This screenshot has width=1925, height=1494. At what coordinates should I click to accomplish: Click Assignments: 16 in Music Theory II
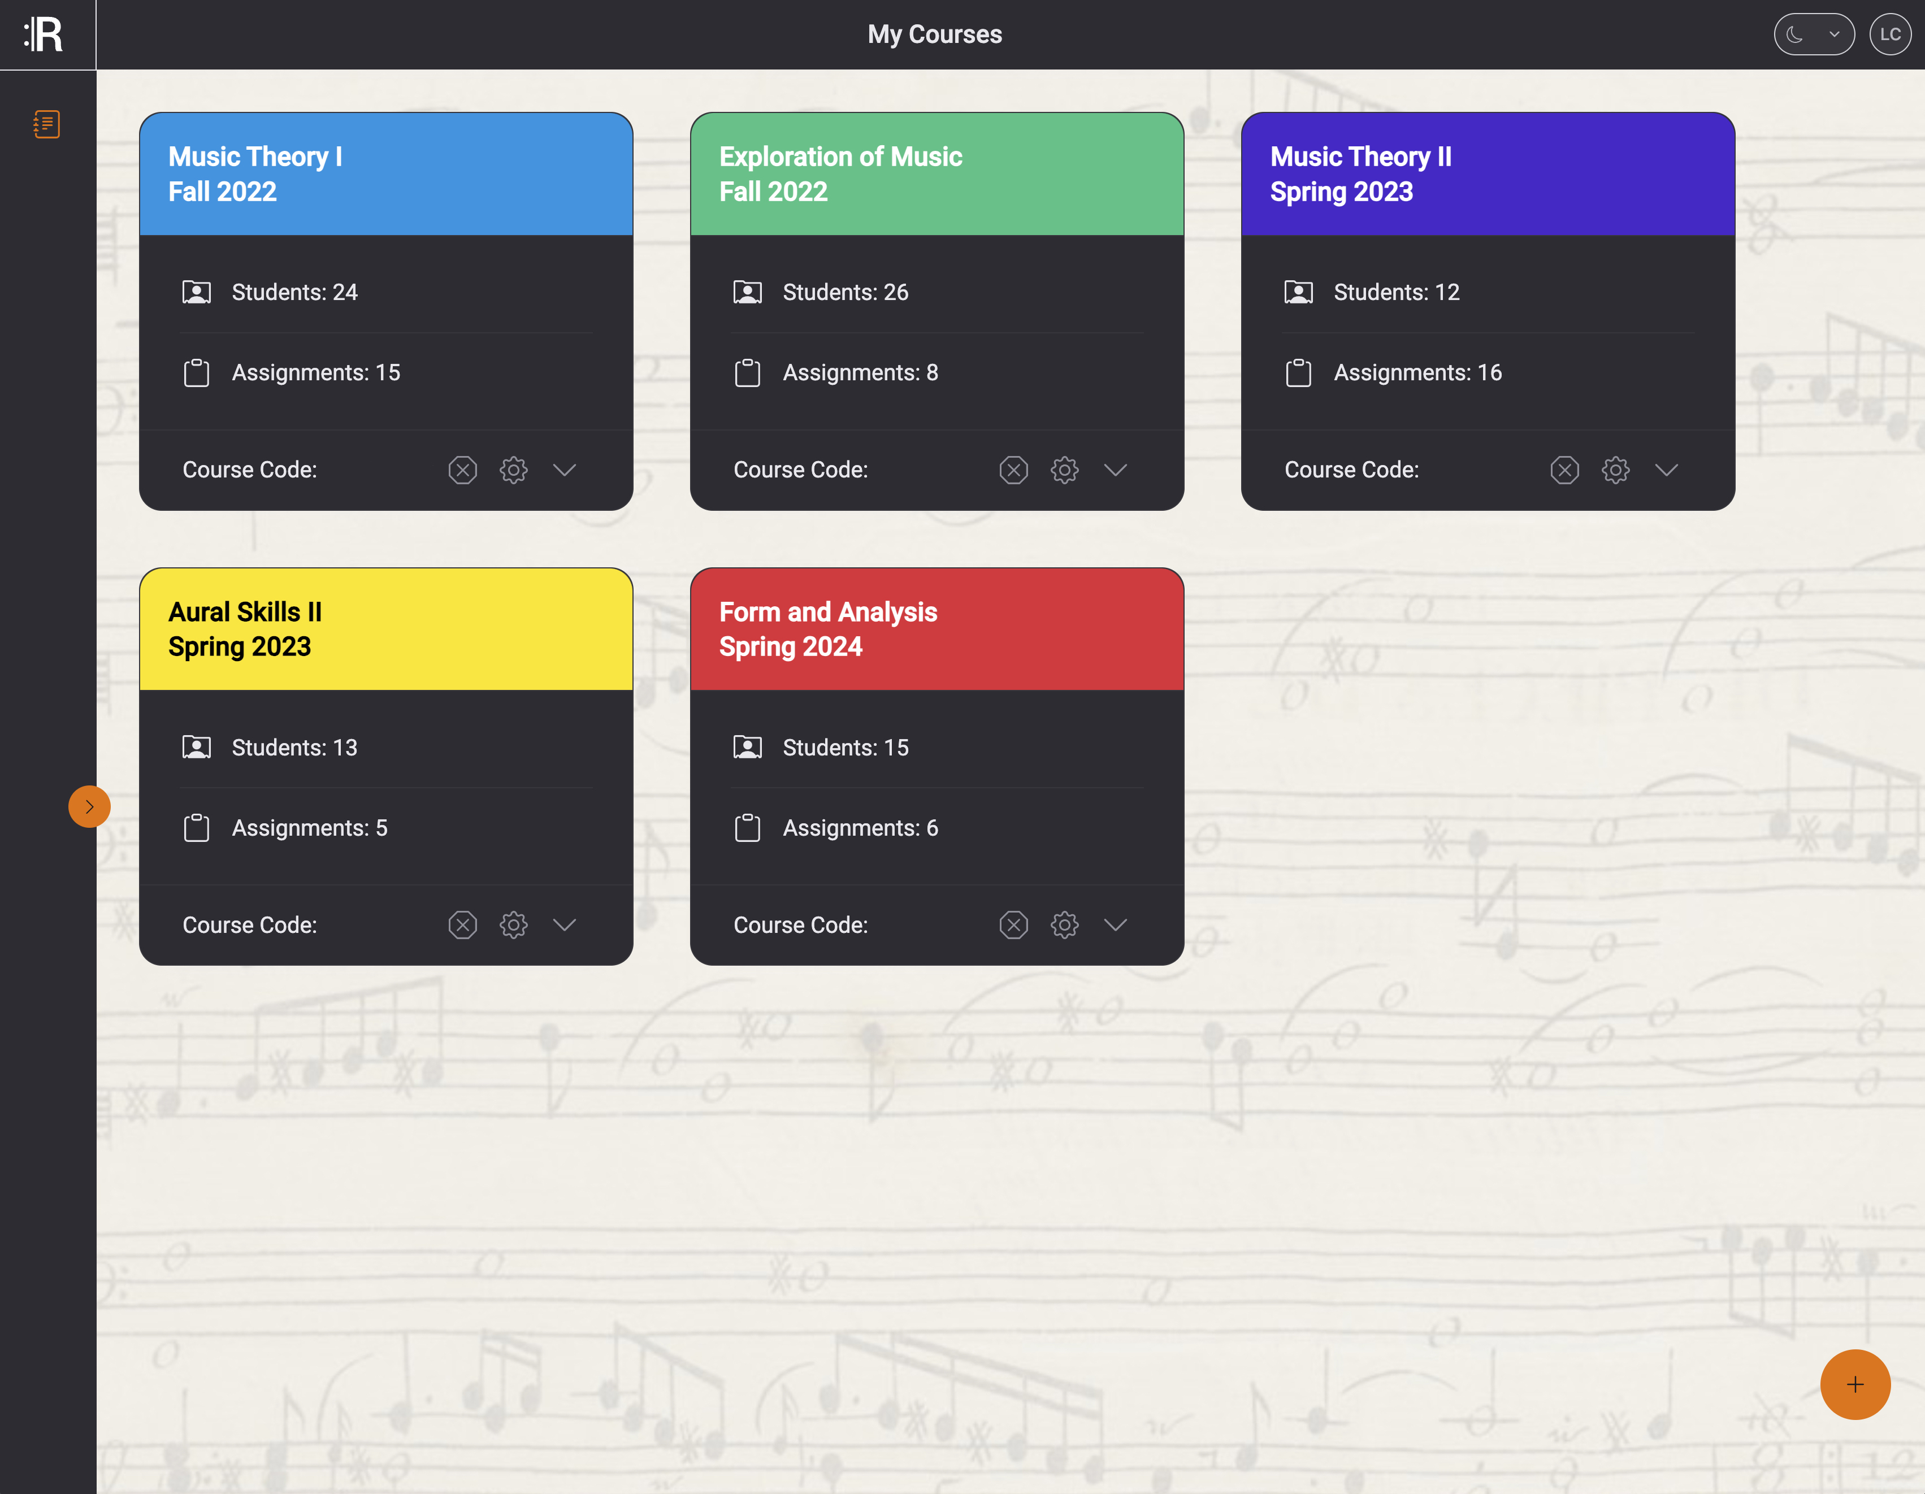1416,373
